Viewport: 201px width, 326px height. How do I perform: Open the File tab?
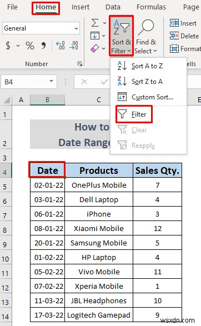(x=12, y=7)
